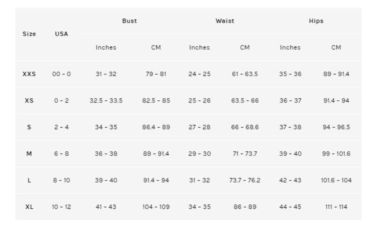Click hips CM 111 - 114 cell
This screenshot has width=377, height=227.
point(336,207)
